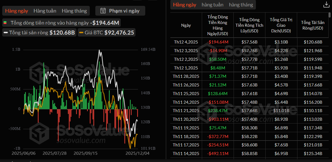Switch the table to hàng tháng view
This screenshot has height=162, width=332.
pyautogui.click(x=241, y=5)
